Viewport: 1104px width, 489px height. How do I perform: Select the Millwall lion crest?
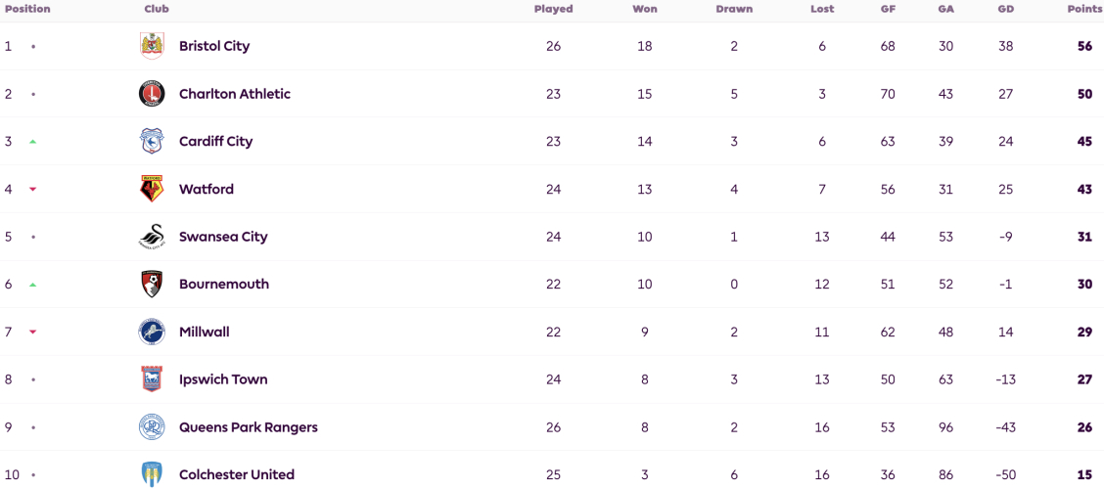coord(152,333)
